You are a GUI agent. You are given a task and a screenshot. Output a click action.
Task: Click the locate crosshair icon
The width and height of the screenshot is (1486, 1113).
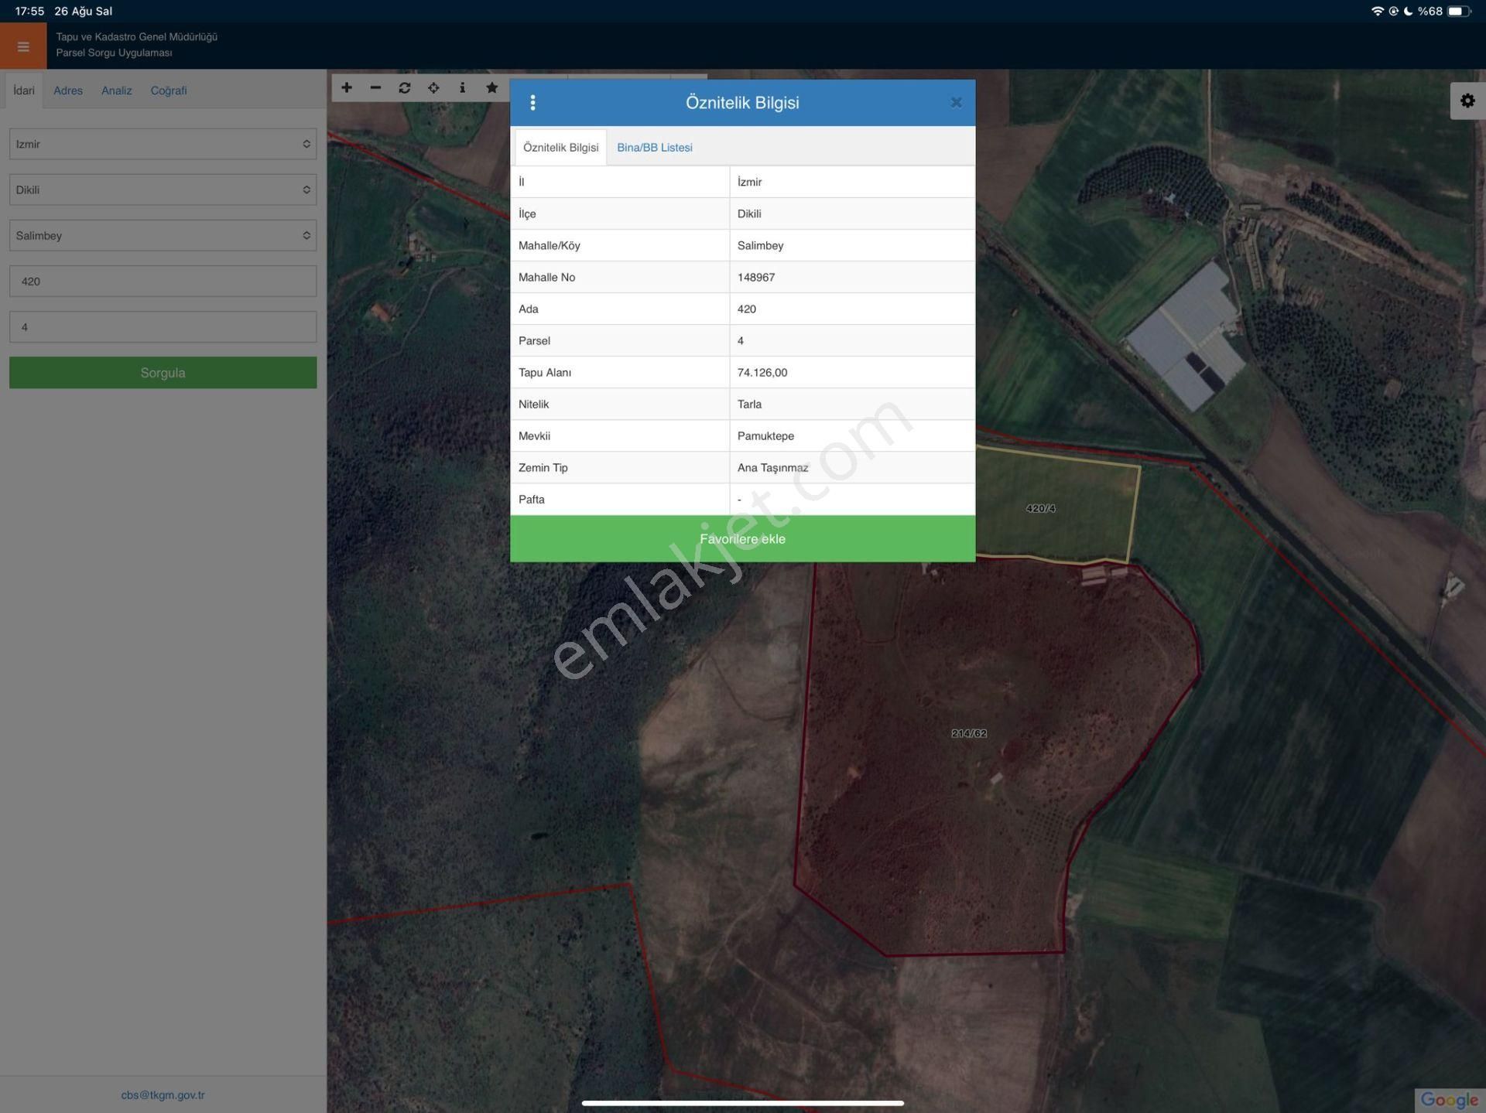click(x=433, y=88)
